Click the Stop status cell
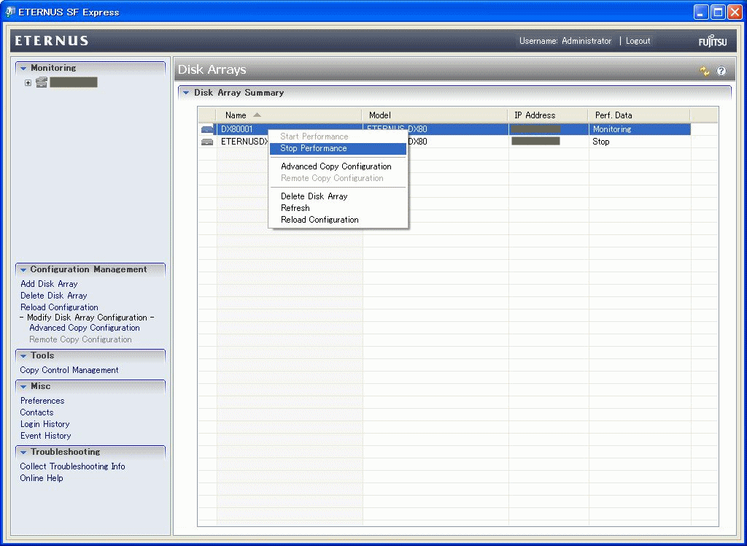This screenshot has height=546, width=747. pyautogui.click(x=601, y=142)
